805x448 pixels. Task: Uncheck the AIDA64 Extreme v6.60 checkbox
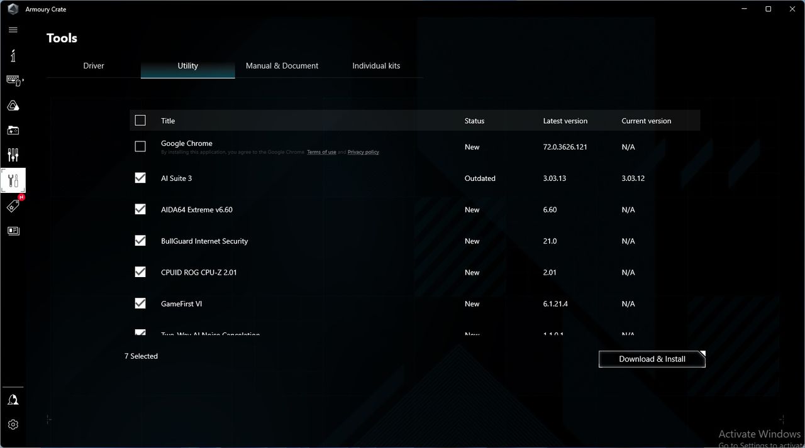(140, 209)
